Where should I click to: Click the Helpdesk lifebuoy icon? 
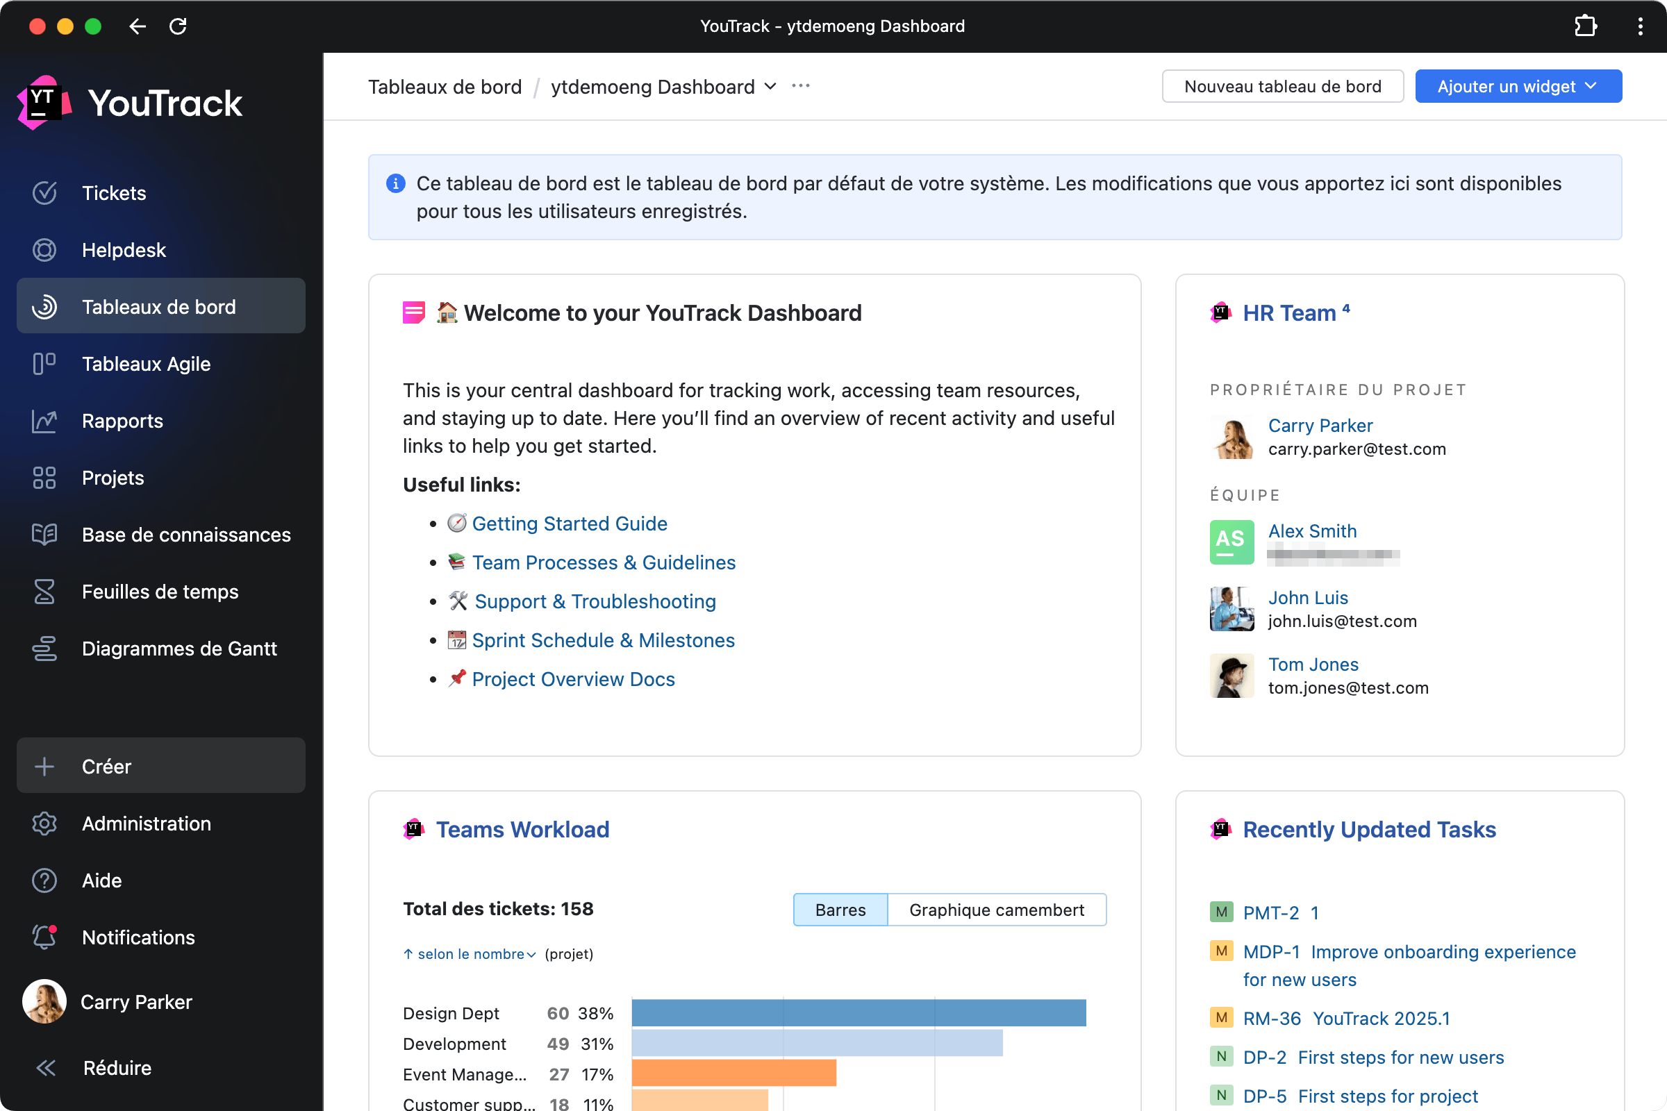(x=44, y=250)
